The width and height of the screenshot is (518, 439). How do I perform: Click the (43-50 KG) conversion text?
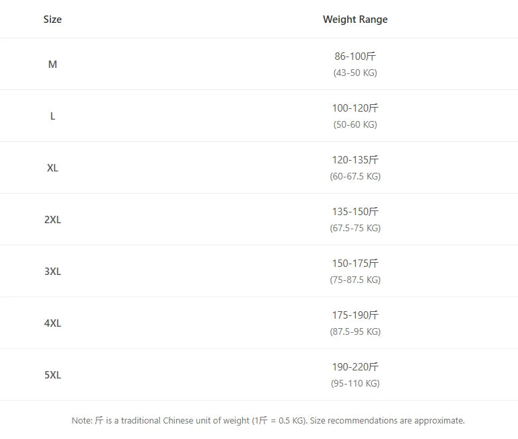pos(355,73)
